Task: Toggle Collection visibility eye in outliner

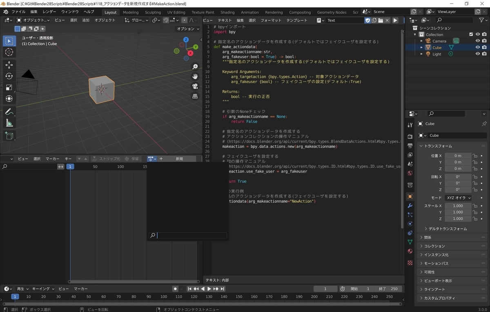Action: (478, 34)
